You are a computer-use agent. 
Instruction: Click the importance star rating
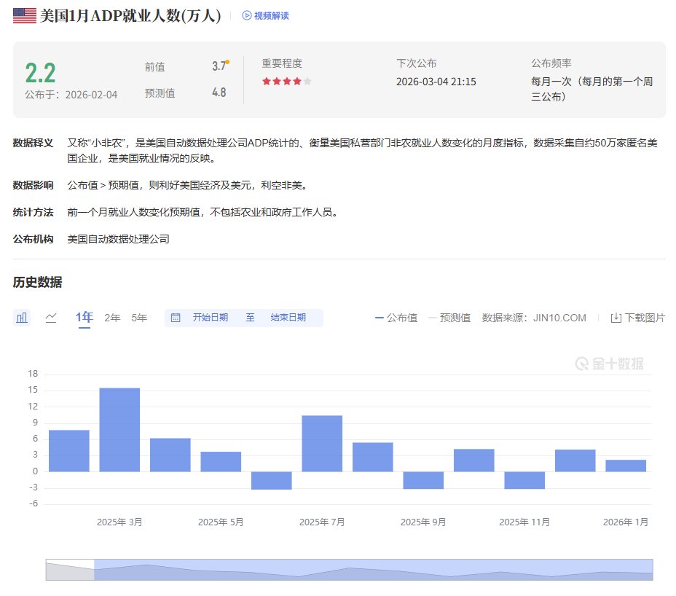pos(287,82)
